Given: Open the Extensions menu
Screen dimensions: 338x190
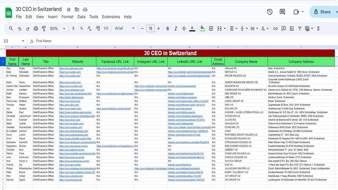Looking at the screenshot, I should (111, 17).
